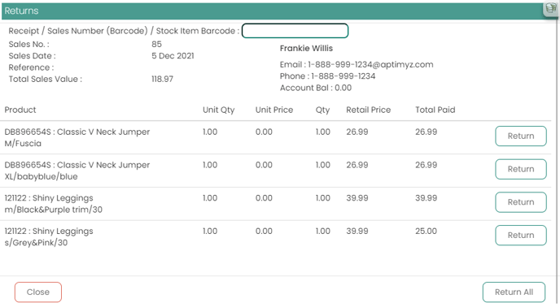Viewport: 560px width, 307px height.
Task: Click the Returns title bar text
Action: pos(21,11)
